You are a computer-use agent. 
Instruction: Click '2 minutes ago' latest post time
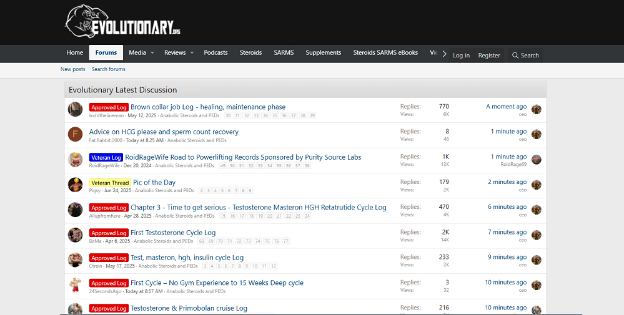coord(507,182)
